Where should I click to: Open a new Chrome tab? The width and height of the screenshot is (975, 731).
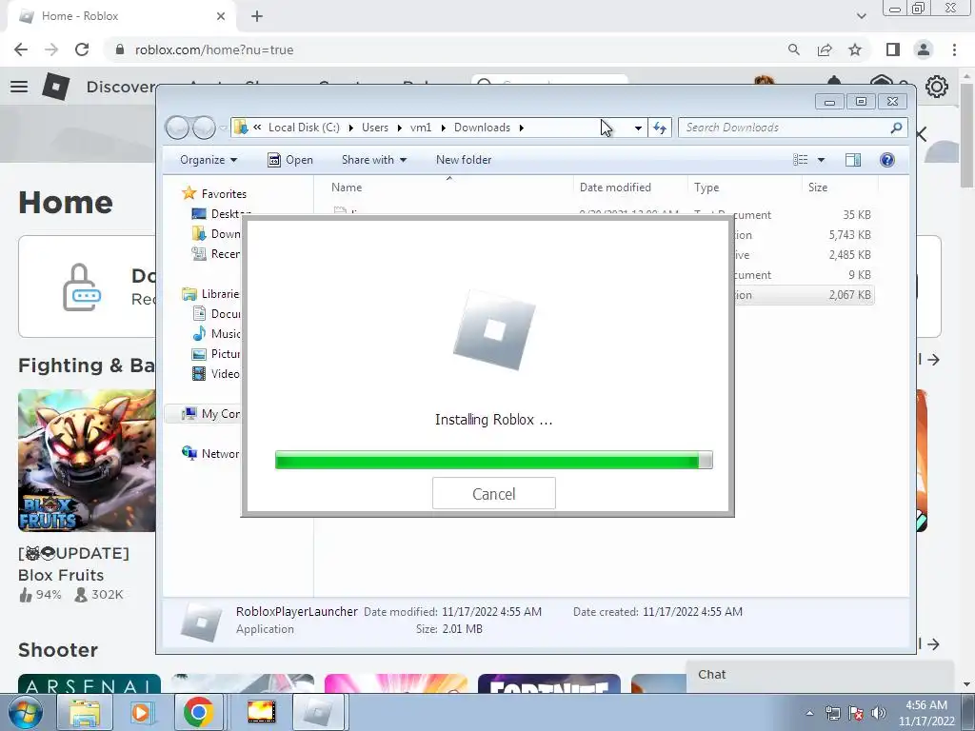(257, 16)
